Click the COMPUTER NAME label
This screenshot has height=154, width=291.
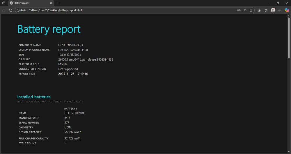[30, 45]
